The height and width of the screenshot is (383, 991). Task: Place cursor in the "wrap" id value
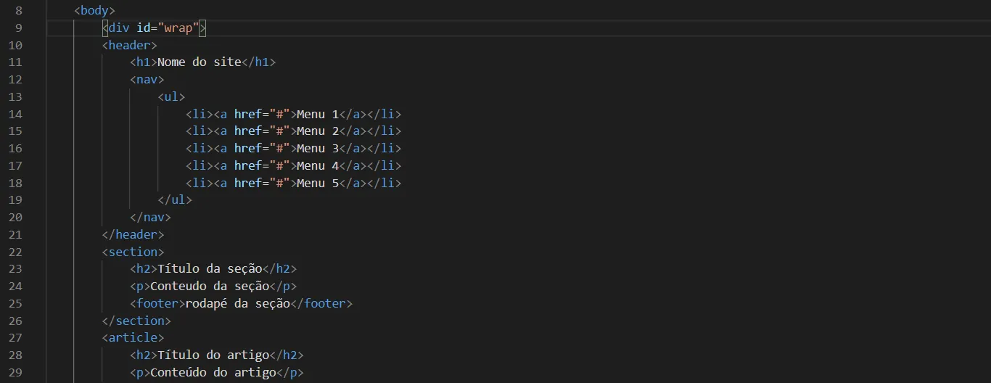coord(181,28)
